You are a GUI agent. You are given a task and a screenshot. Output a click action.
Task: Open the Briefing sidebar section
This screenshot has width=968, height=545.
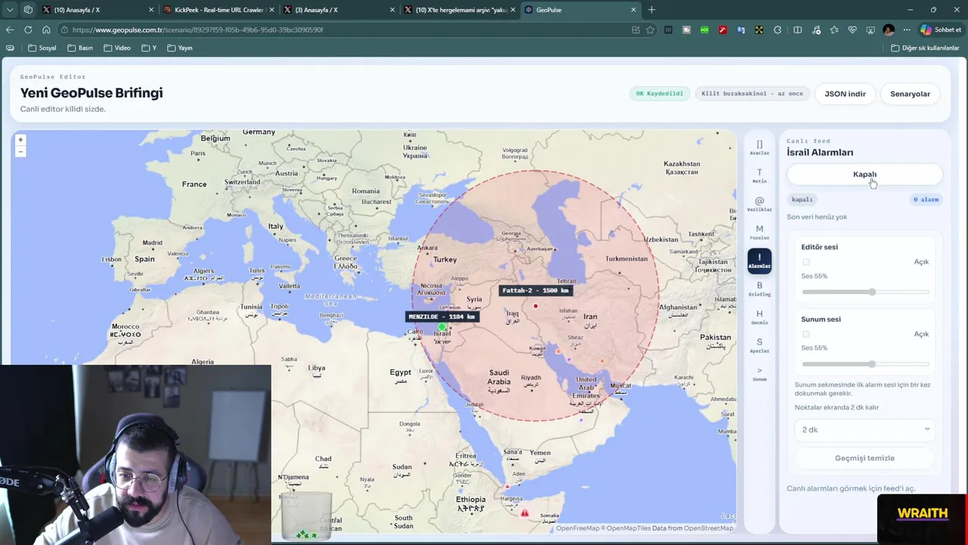point(759,289)
